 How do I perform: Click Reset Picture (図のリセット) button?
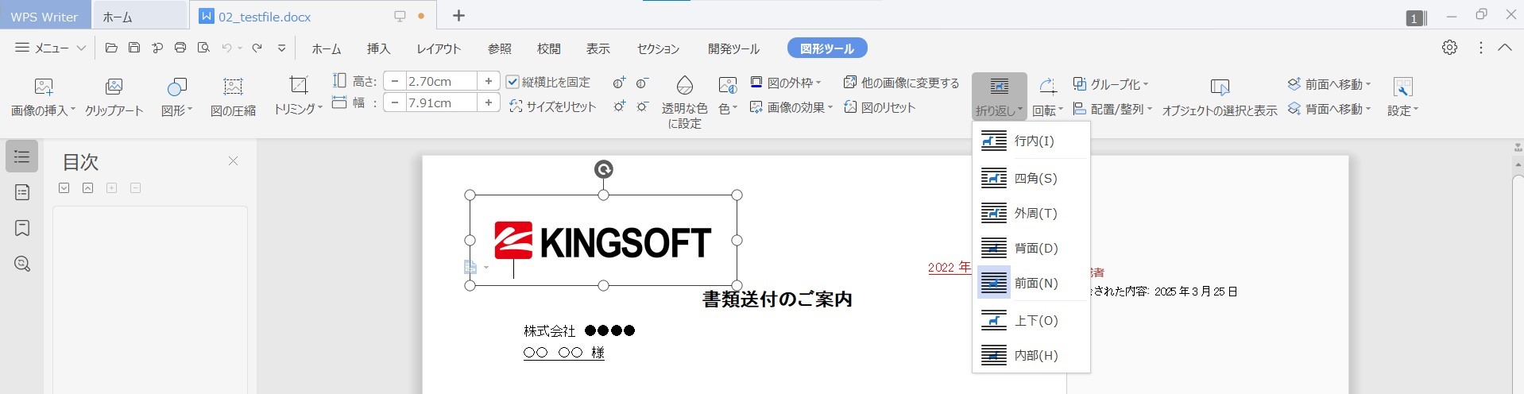[x=879, y=107]
